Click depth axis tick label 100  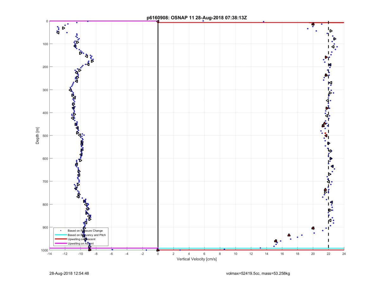click(x=45, y=44)
